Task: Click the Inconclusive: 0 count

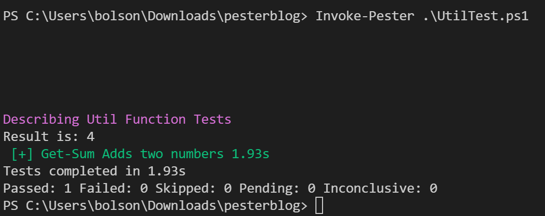Action: (x=380, y=189)
